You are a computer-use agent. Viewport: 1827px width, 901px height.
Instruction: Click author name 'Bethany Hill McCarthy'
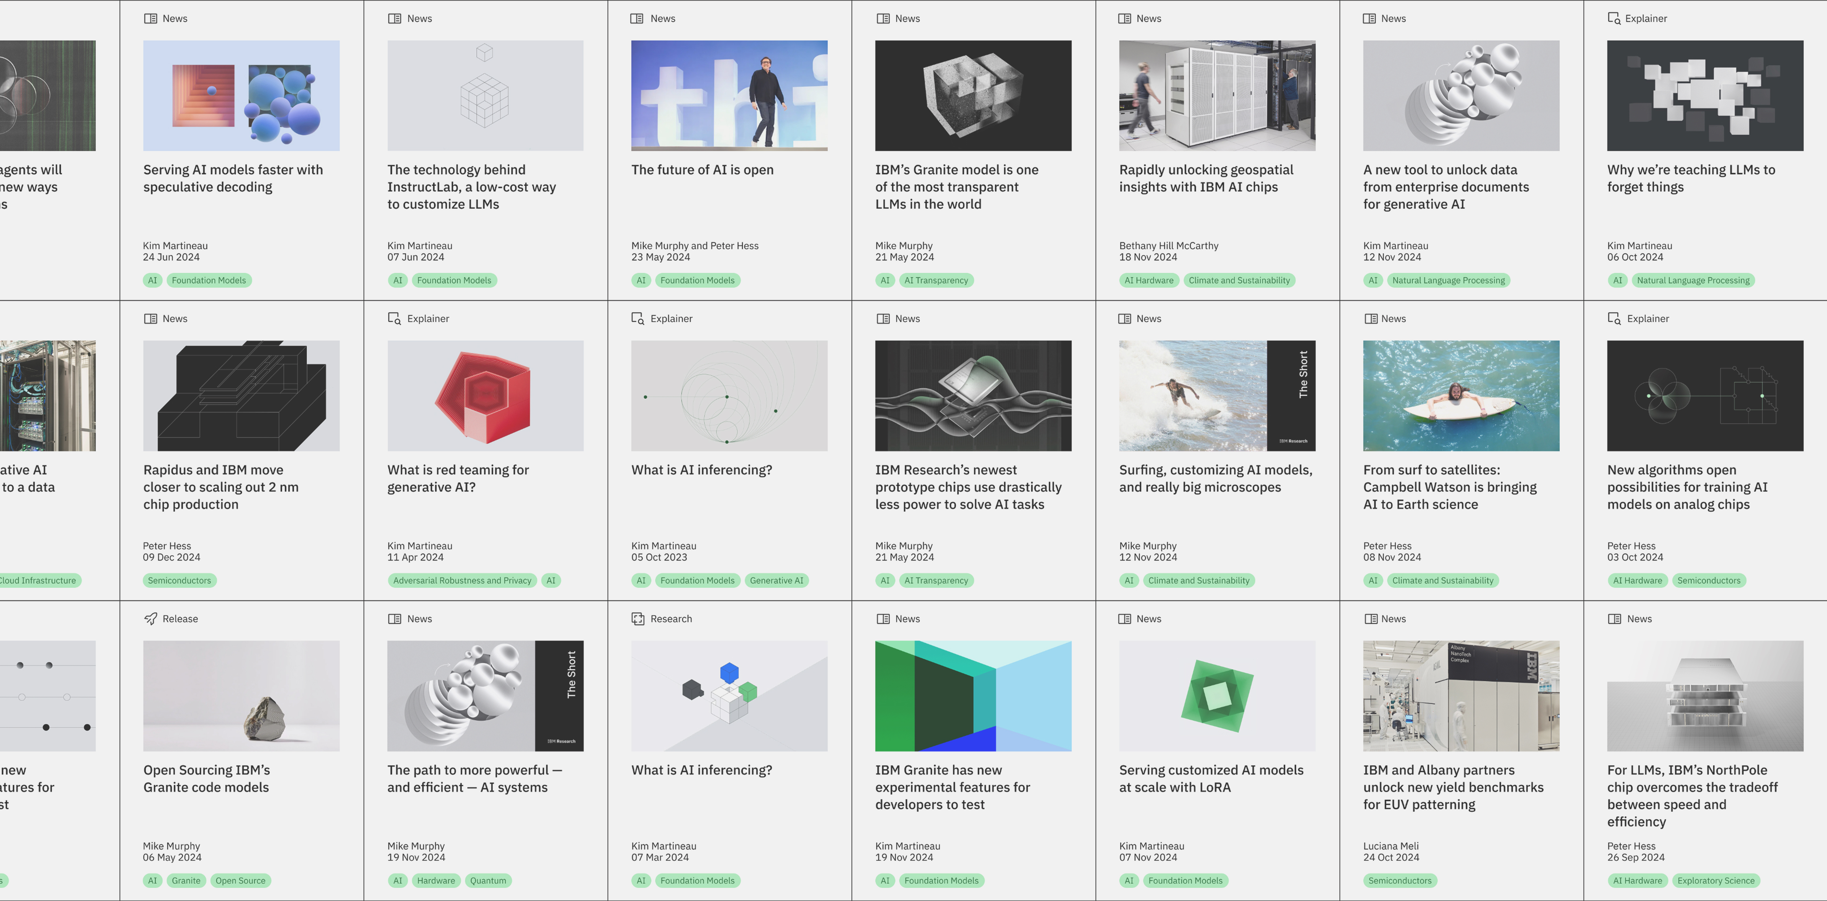point(1168,246)
